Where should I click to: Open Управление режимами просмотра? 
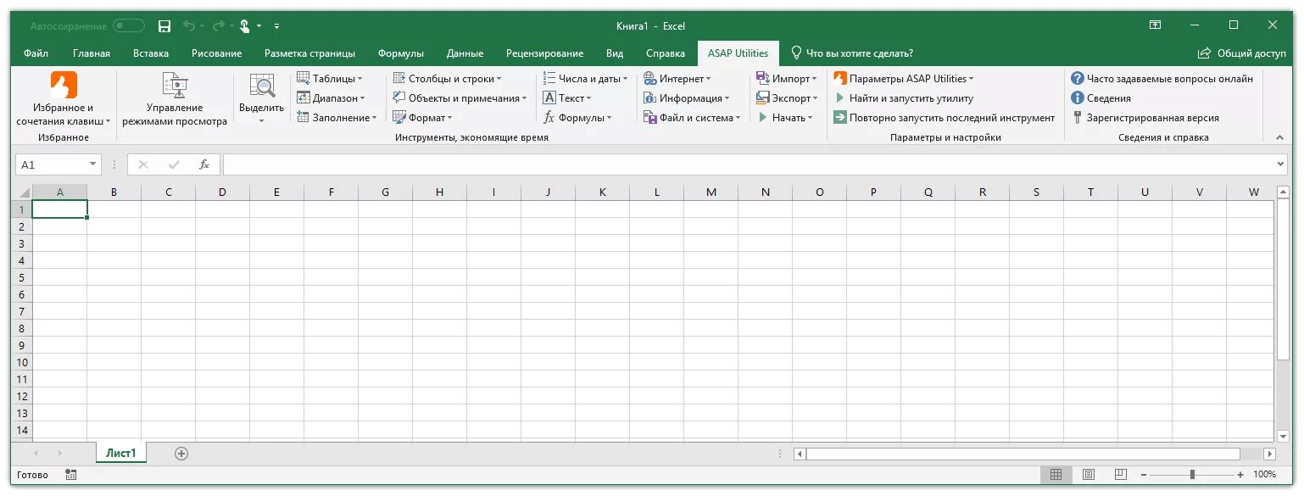pyautogui.click(x=175, y=100)
